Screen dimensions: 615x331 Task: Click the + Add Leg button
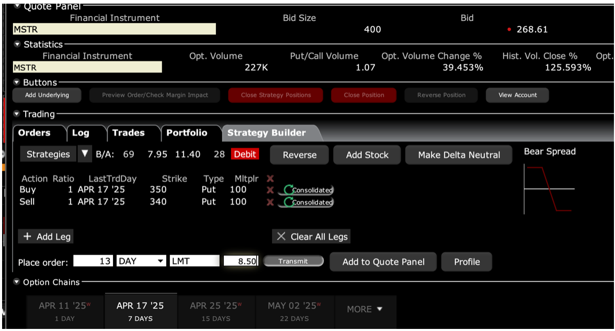pos(47,237)
